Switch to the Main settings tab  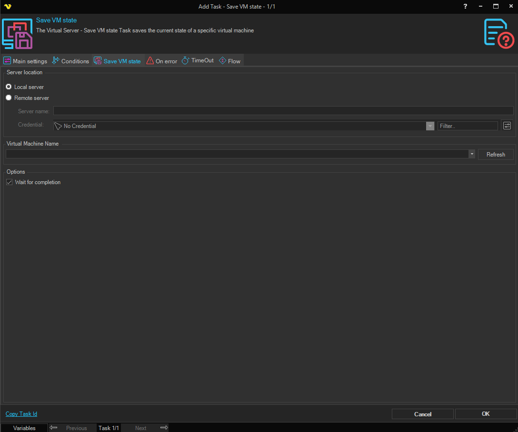tap(26, 61)
